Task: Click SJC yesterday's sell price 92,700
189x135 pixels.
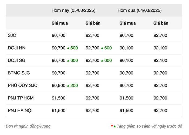Action: (x=160, y=35)
